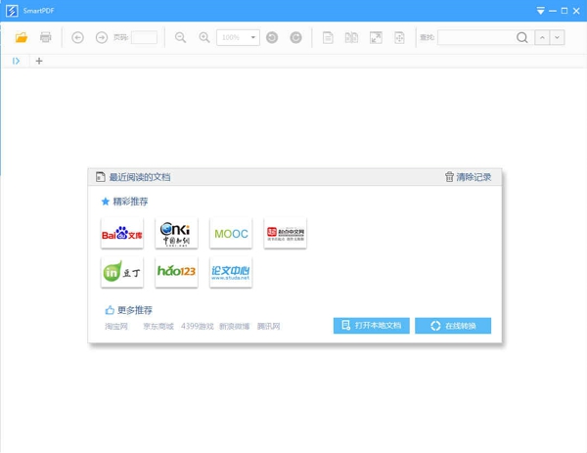This screenshot has height=453, width=587.
Task: Open the 100% zoom level dropdown
Action: coord(253,37)
